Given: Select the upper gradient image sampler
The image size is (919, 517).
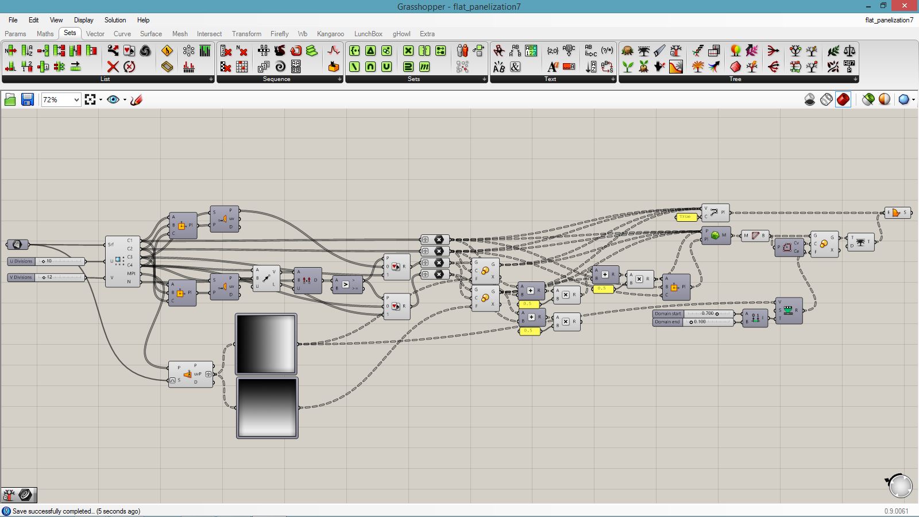Looking at the screenshot, I should [x=266, y=344].
